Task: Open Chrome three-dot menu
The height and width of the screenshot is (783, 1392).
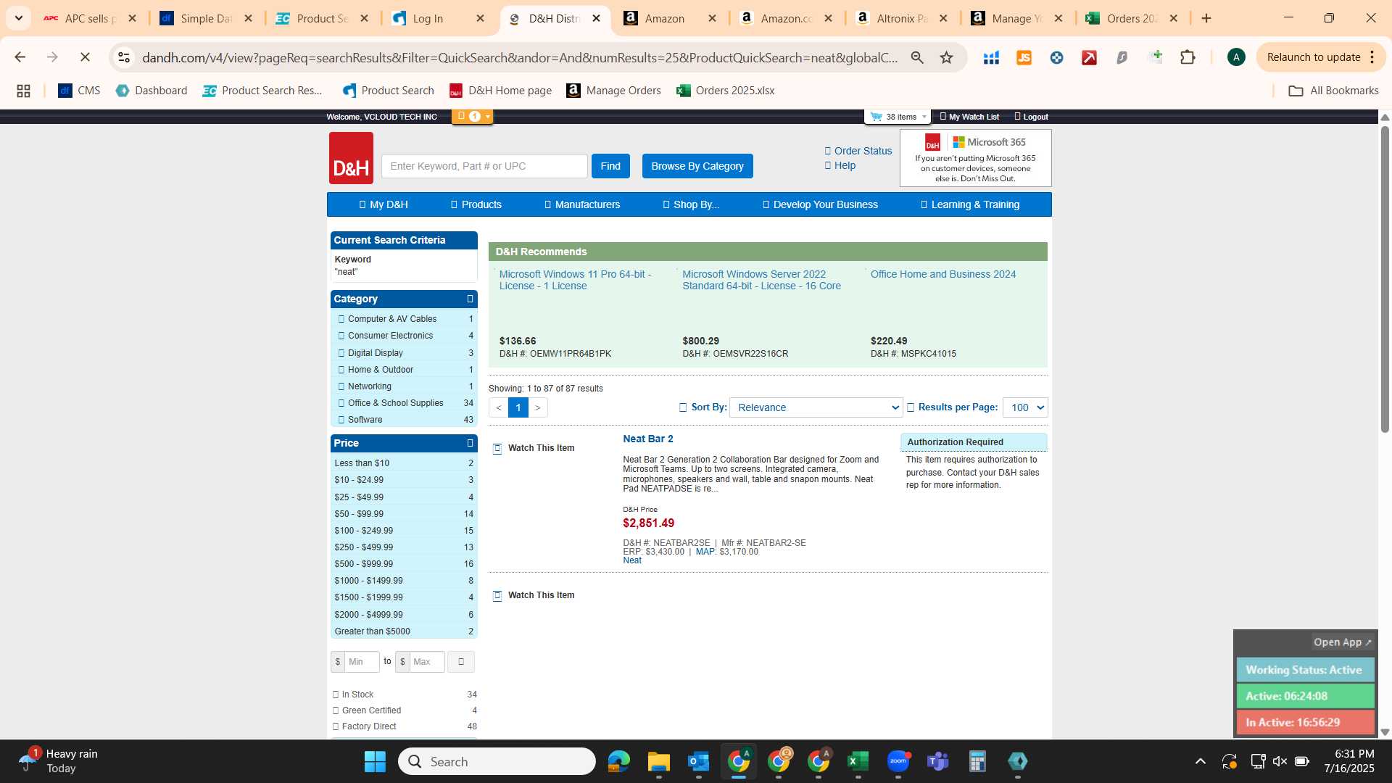Action: coord(1372,57)
